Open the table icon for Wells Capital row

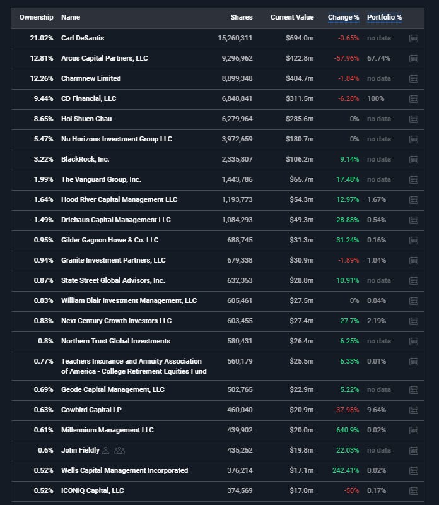click(414, 471)
